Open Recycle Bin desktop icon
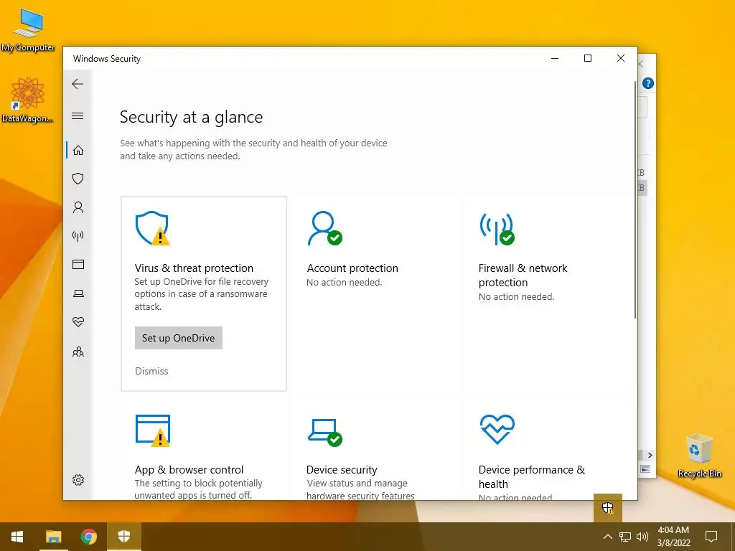The width and height of the screenshot is (735, 551). click(699, 455)
